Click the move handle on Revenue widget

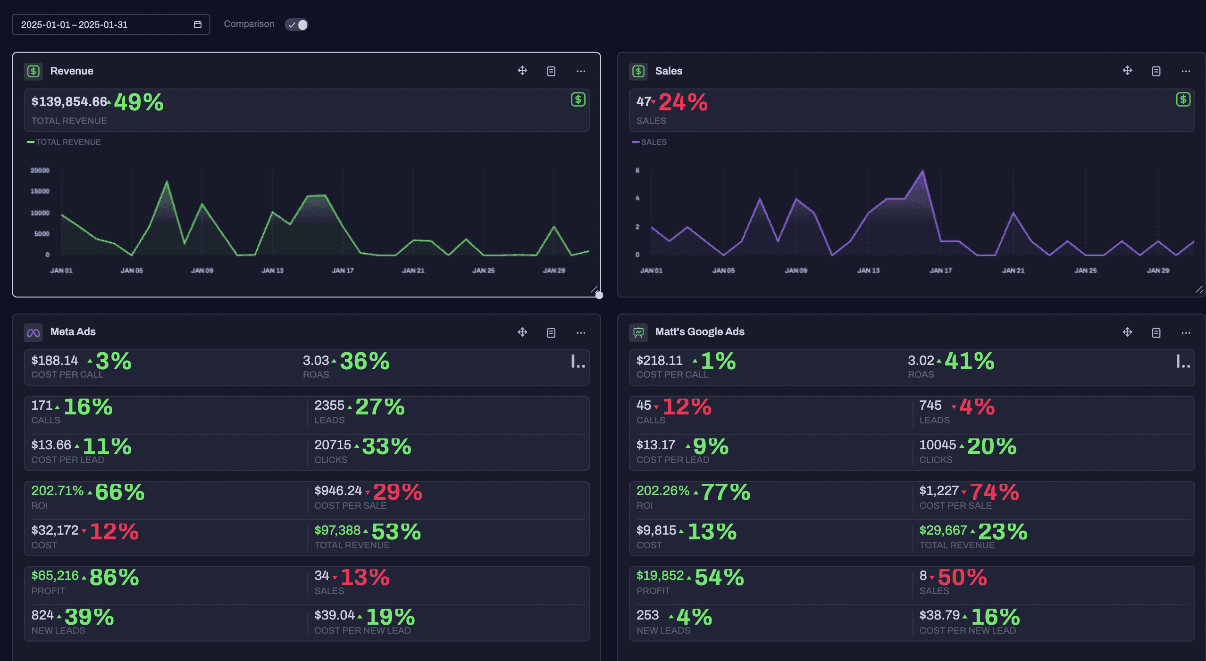point(522,71)
